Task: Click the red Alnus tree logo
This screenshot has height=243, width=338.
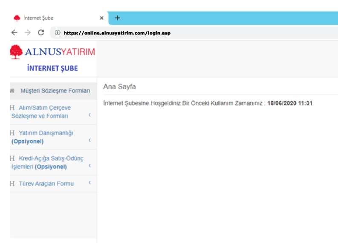Action: pyautogui.click(x=16, y=52)
